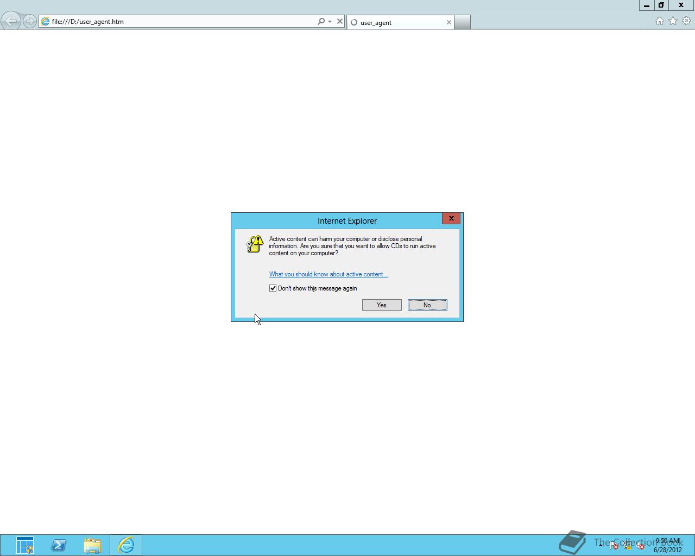Restore down the browser window

(661, 5)
